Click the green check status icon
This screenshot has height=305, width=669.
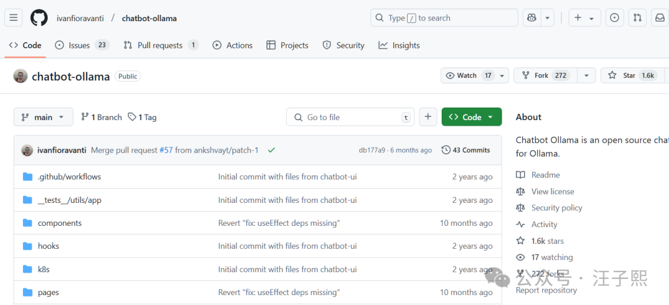coord(271,150)
